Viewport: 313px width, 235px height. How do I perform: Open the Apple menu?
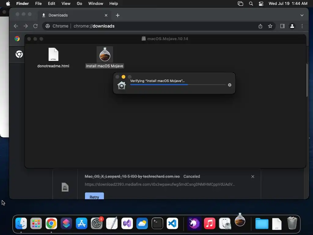pos(8,4)
